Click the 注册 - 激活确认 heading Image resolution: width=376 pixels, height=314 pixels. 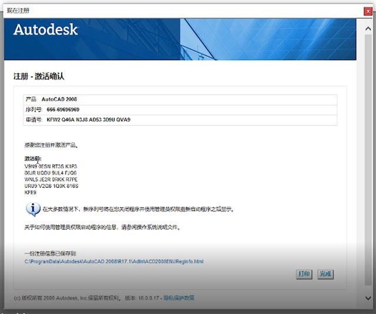[39, 76]
